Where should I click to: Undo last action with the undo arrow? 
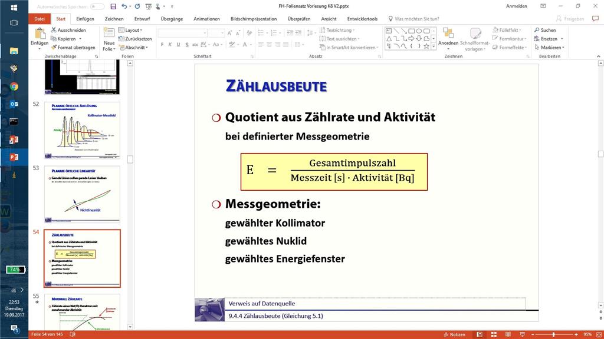pyautogui.click(x=124, y=6)
